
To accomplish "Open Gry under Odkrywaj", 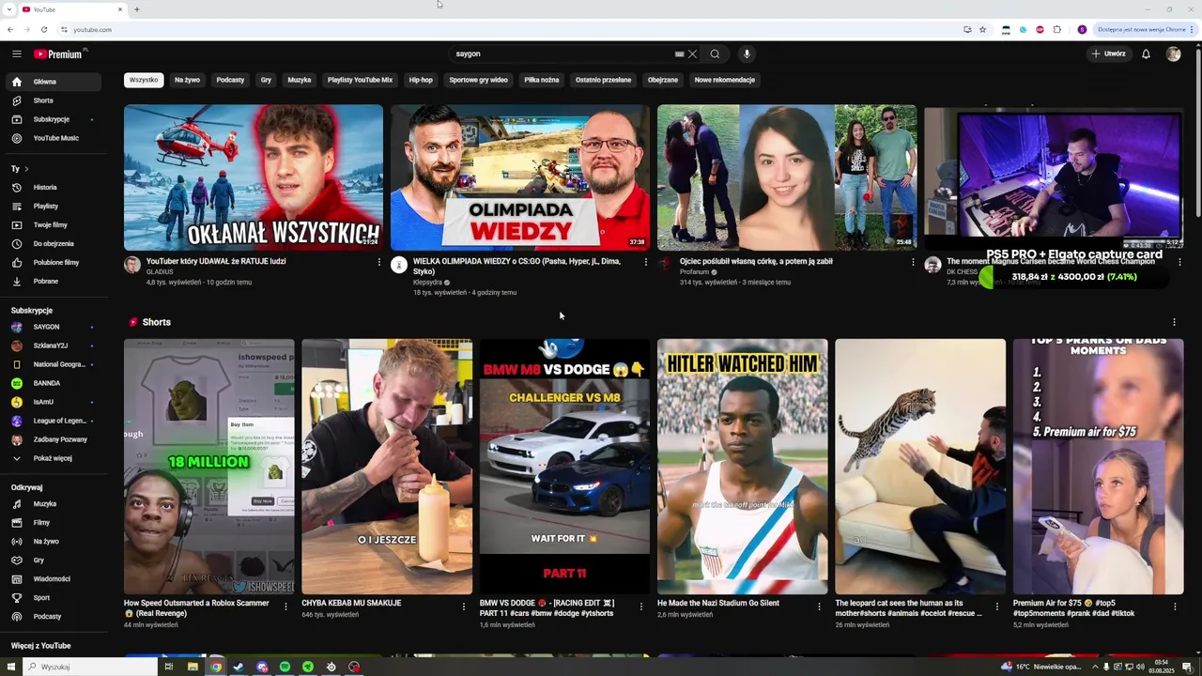I will coord(55,561).
